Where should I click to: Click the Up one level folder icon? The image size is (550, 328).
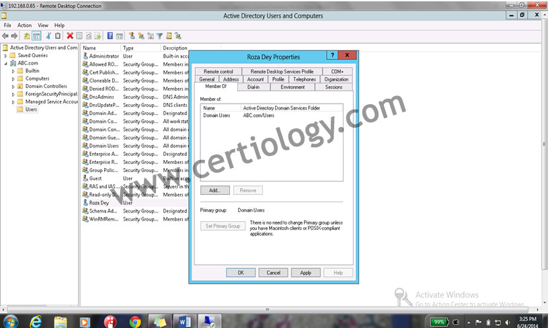27,36
